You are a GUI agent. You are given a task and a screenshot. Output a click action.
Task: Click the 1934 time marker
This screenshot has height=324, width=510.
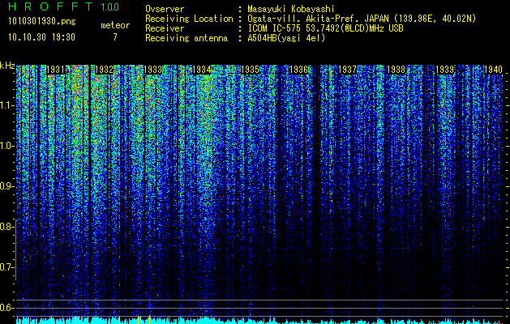[202, 70]
